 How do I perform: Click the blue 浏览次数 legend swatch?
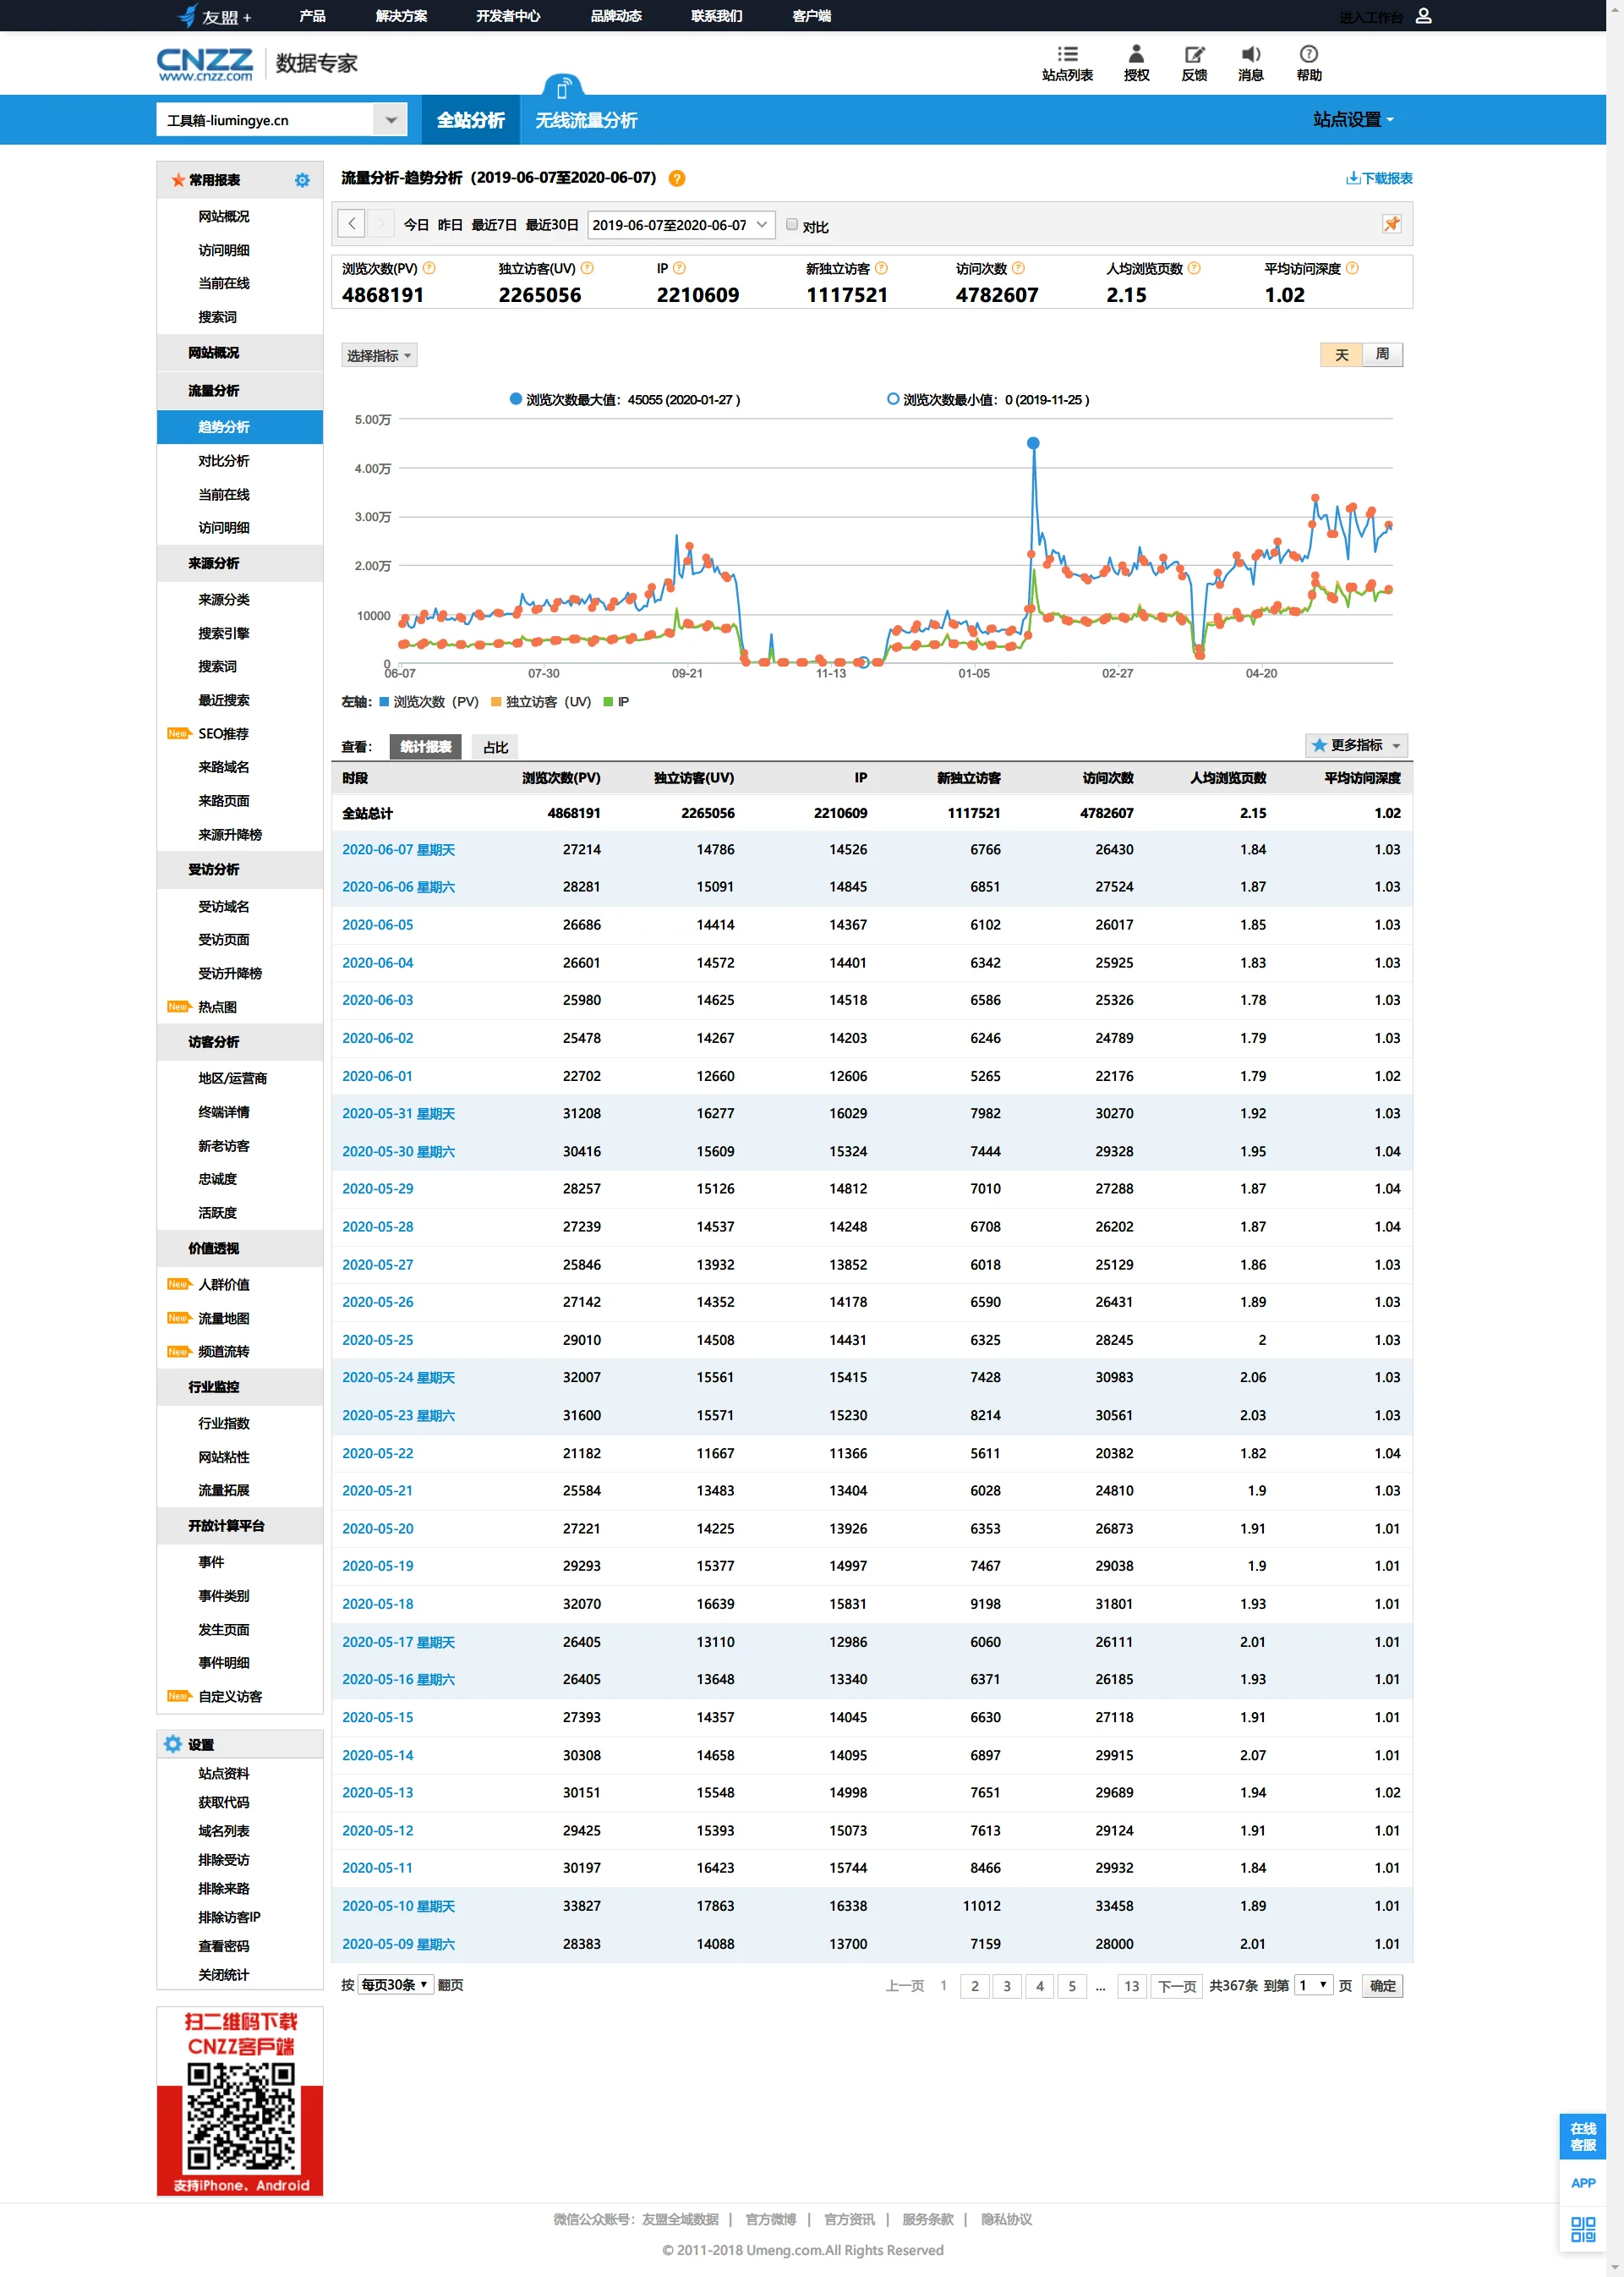click(384, 702)
